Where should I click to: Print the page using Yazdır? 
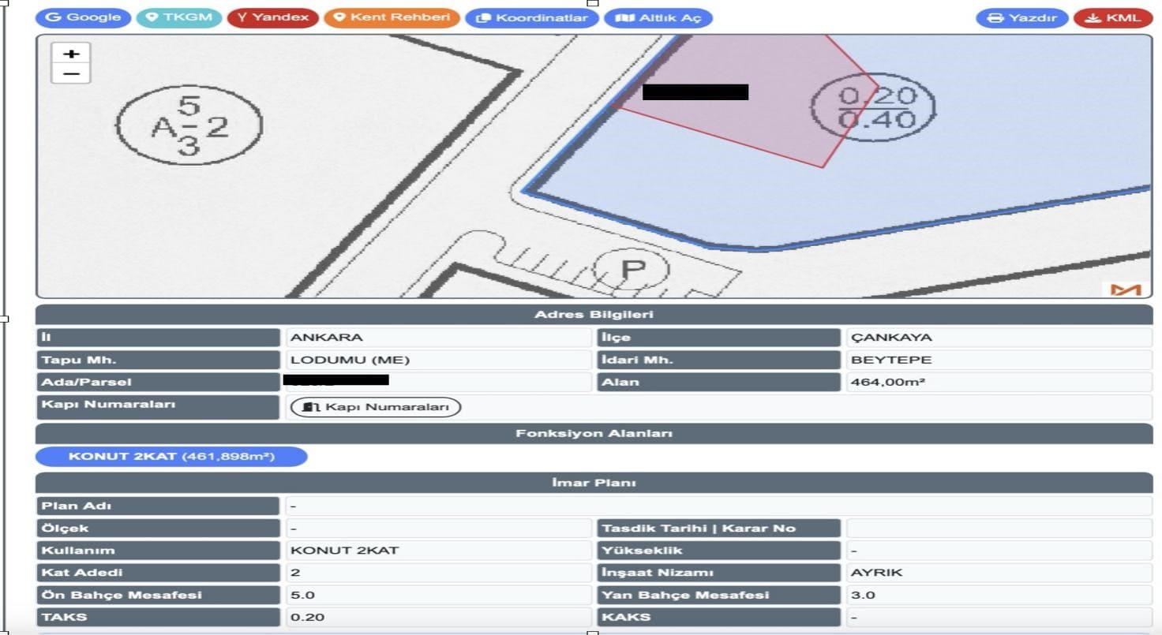(x=1022, y=17)
